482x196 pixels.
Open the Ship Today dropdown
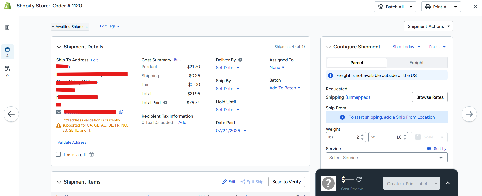click(406, 47)
